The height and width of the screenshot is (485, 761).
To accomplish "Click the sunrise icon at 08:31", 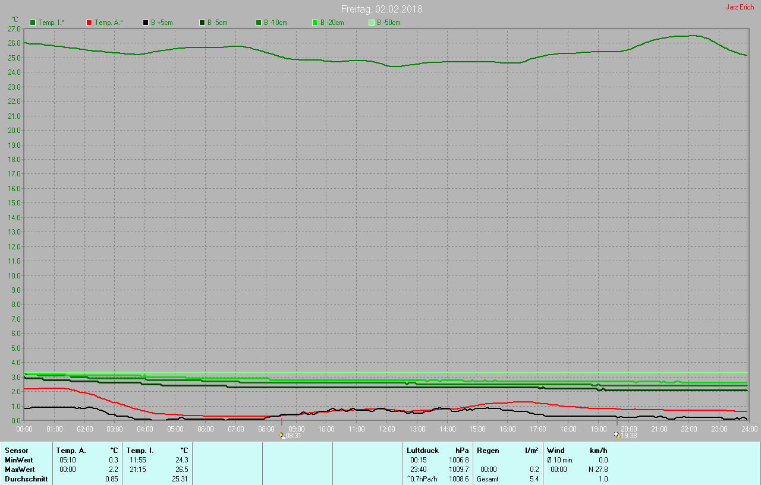I will [281, 435].
